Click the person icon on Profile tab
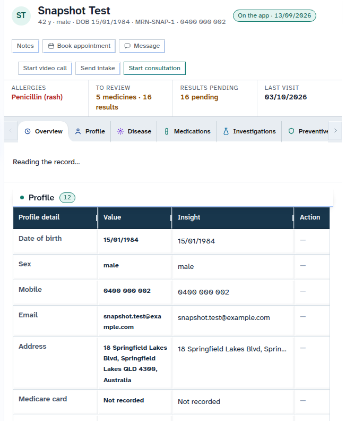 point(78,131)
